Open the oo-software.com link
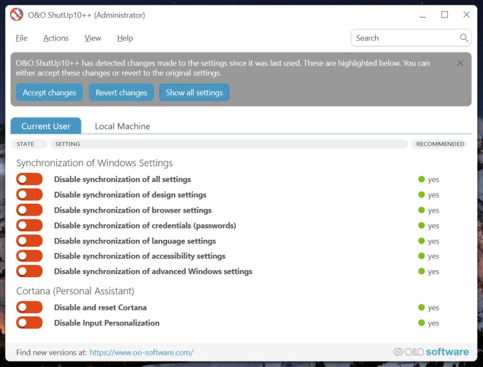483x367 pixels. point(141,353)
